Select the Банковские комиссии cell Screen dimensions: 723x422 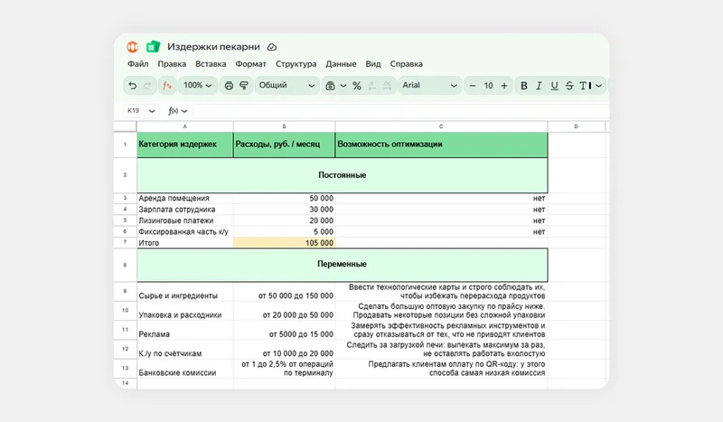185,369
